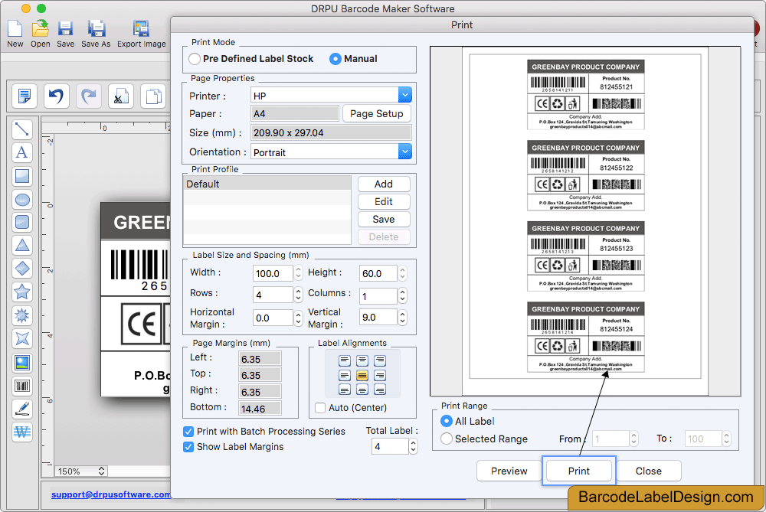This screenshot has width=766, height=512.
Task: Enable Auto (Center) alignment checkbox
Action: [x=320, y=408]
